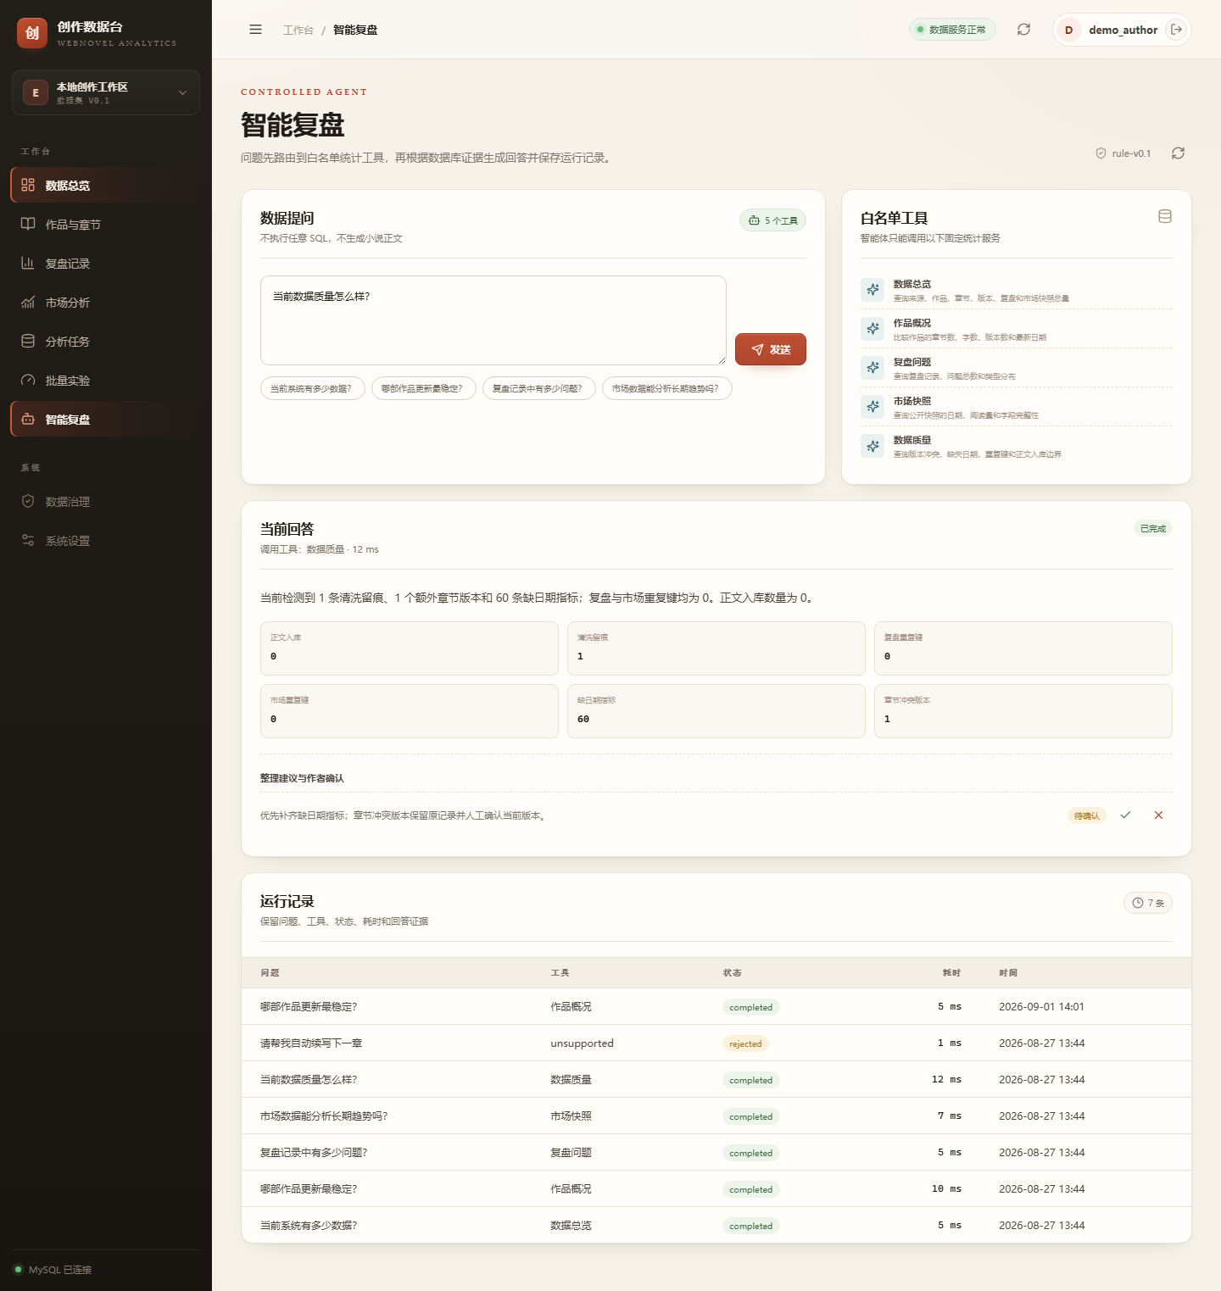Pick the suggestion 市场数据能分析长期趋势吗?
The image size is (1221, 1291).
click(667, 388)
